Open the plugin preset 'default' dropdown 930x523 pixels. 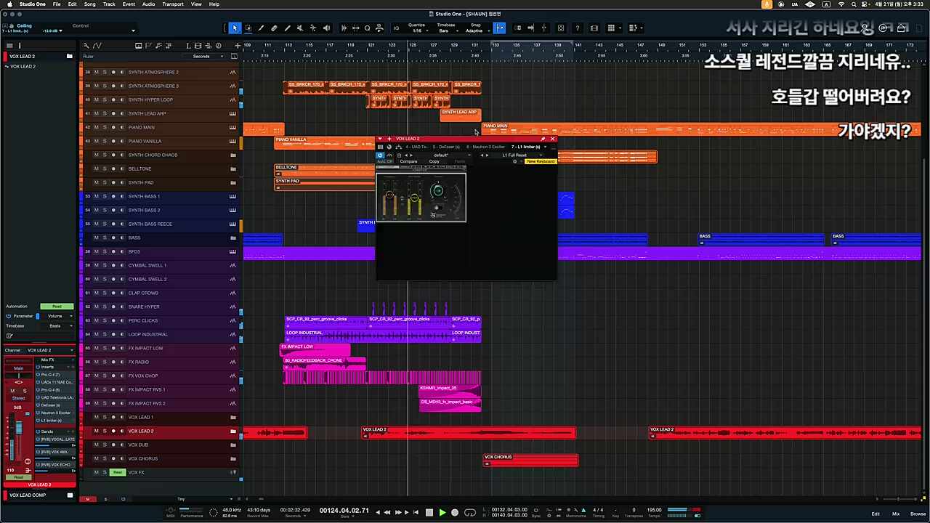(x=442, y=155)
